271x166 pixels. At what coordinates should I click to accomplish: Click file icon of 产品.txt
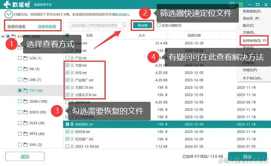click(72, 58)
